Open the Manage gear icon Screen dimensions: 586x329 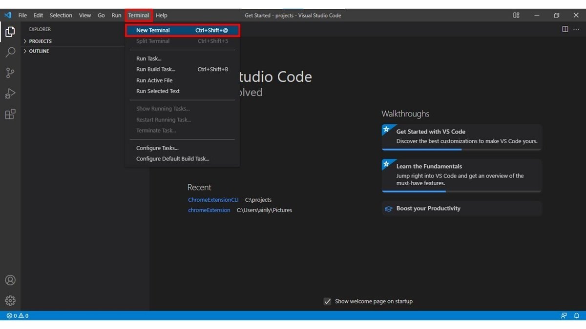tap(10, 300)
